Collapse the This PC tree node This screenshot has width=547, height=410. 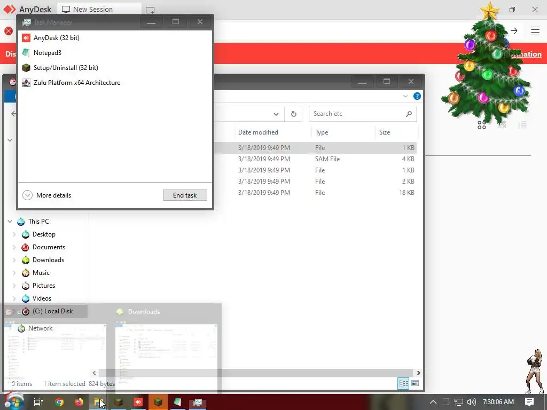10,222
